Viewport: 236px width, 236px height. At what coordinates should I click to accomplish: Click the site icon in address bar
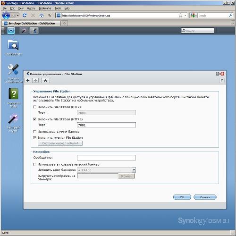[59, 16]
